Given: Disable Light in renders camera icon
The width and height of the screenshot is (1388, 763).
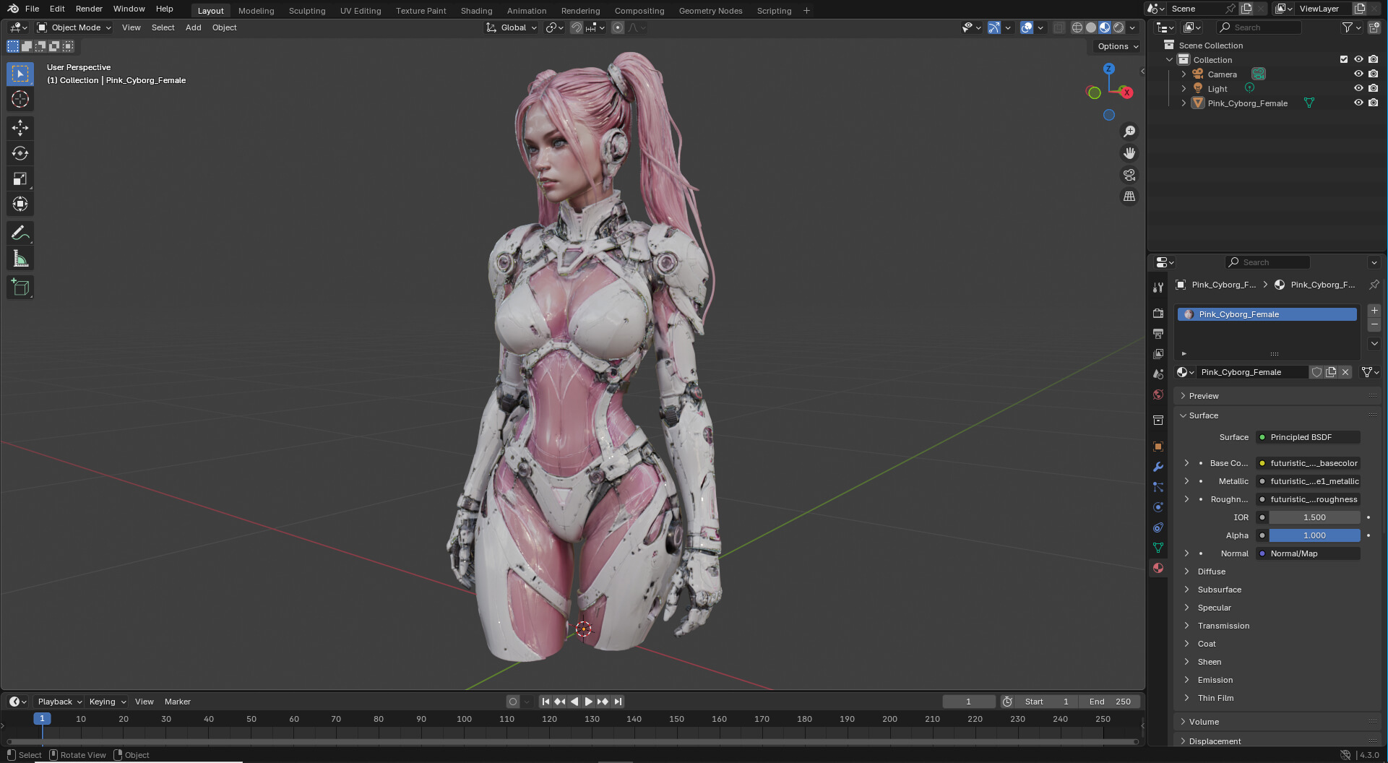Looking at the screenshot, I should point(1373,88).
